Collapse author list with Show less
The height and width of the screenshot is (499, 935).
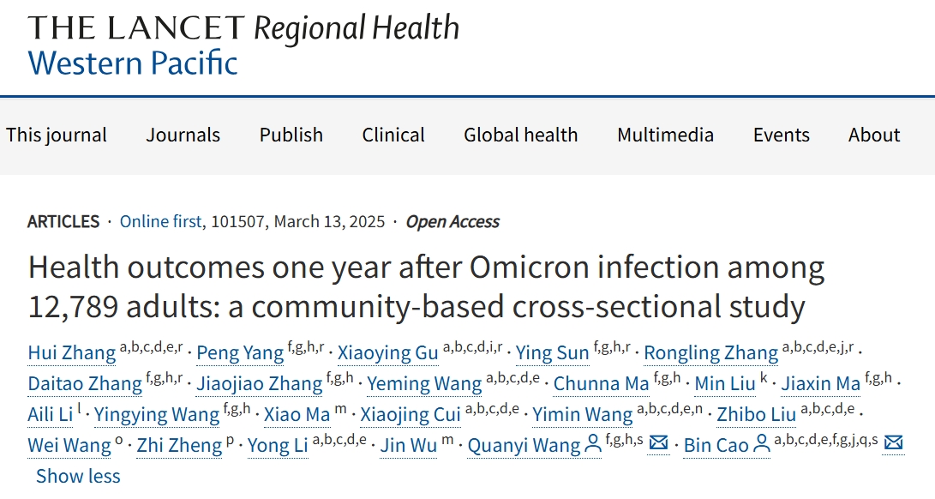click(x=78, y=477)
